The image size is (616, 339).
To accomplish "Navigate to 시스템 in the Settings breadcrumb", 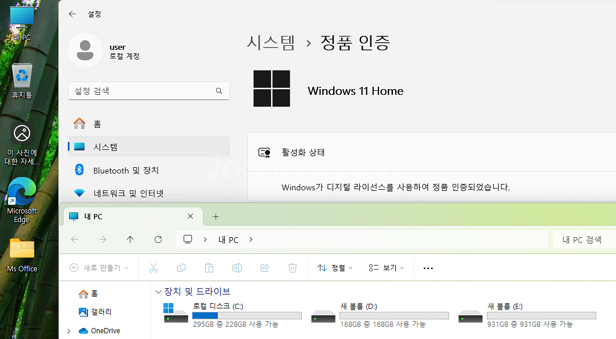I will coord(271,42).
